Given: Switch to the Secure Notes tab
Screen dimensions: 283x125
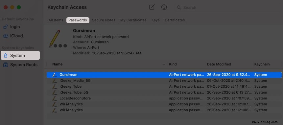Looking at the screenshot, I should [104, 20].
